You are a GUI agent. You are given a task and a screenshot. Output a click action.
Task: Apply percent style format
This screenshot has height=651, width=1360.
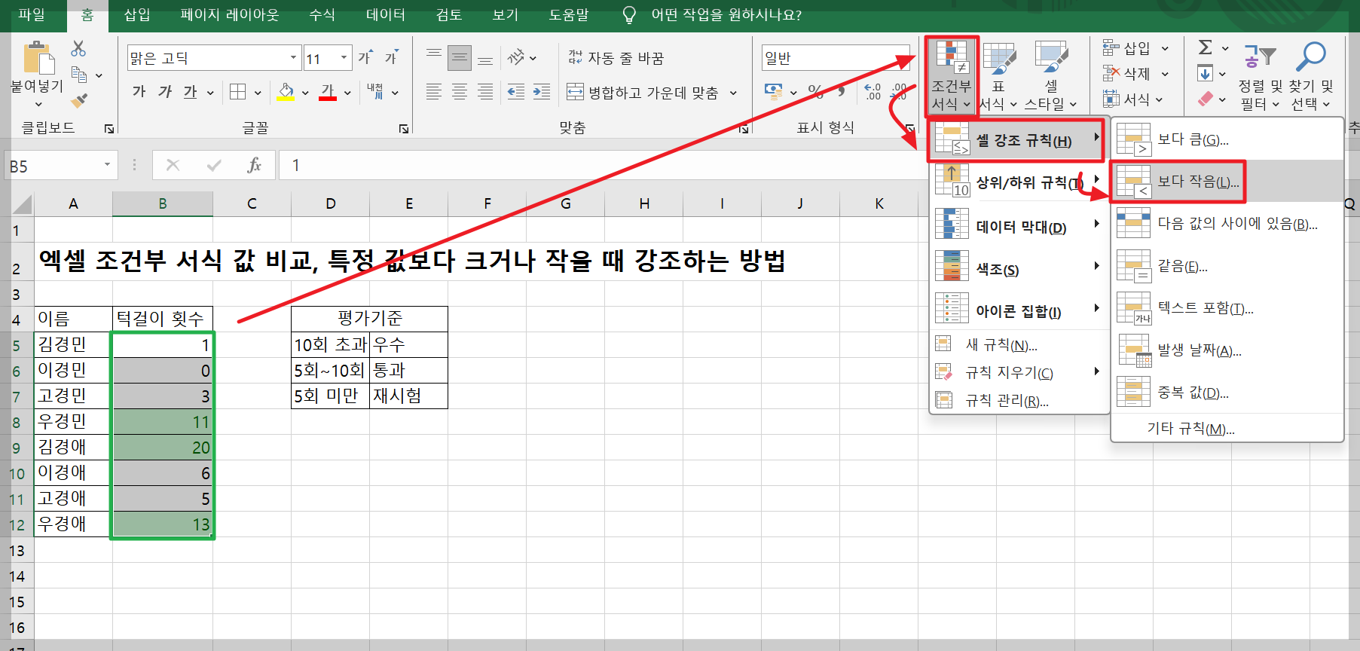[x=815, y=92]
